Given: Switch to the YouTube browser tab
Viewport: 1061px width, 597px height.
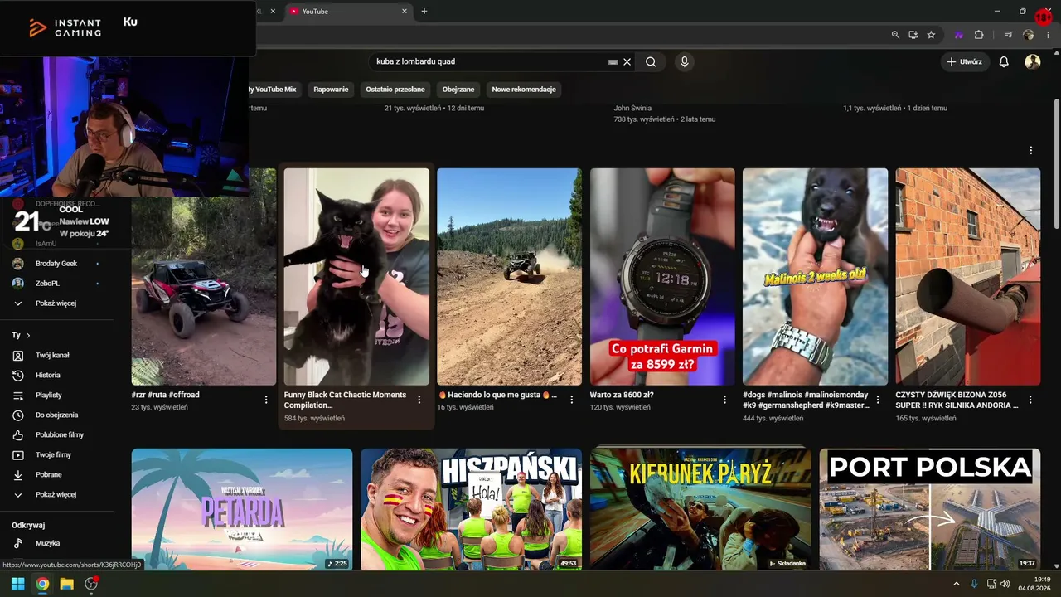Looking at the screenshot, I should [x=346, y=11].
